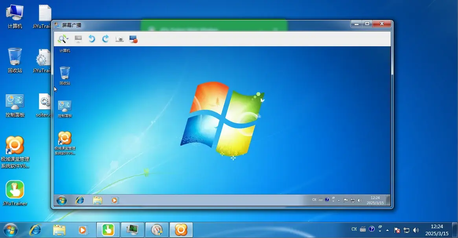
Task: Click host Show desktop strip at taskbar end
Action: (455, 230)
